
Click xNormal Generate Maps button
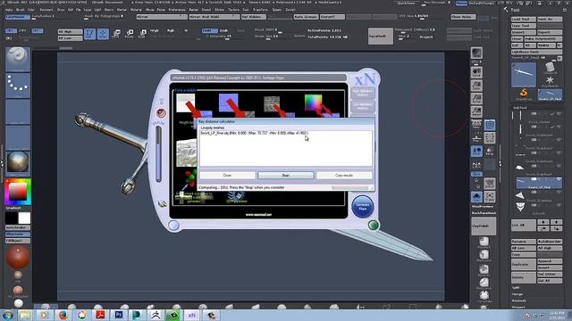362,206
